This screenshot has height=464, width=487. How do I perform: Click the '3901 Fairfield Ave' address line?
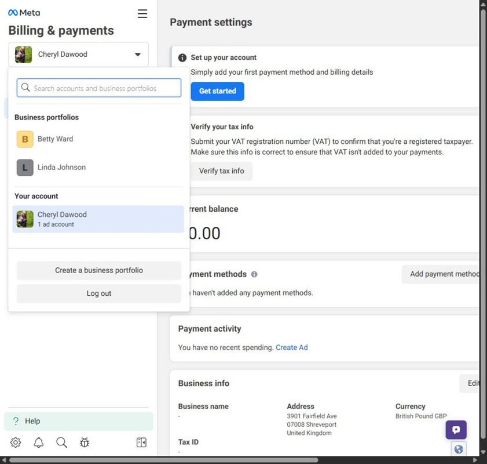click(312, 416)
